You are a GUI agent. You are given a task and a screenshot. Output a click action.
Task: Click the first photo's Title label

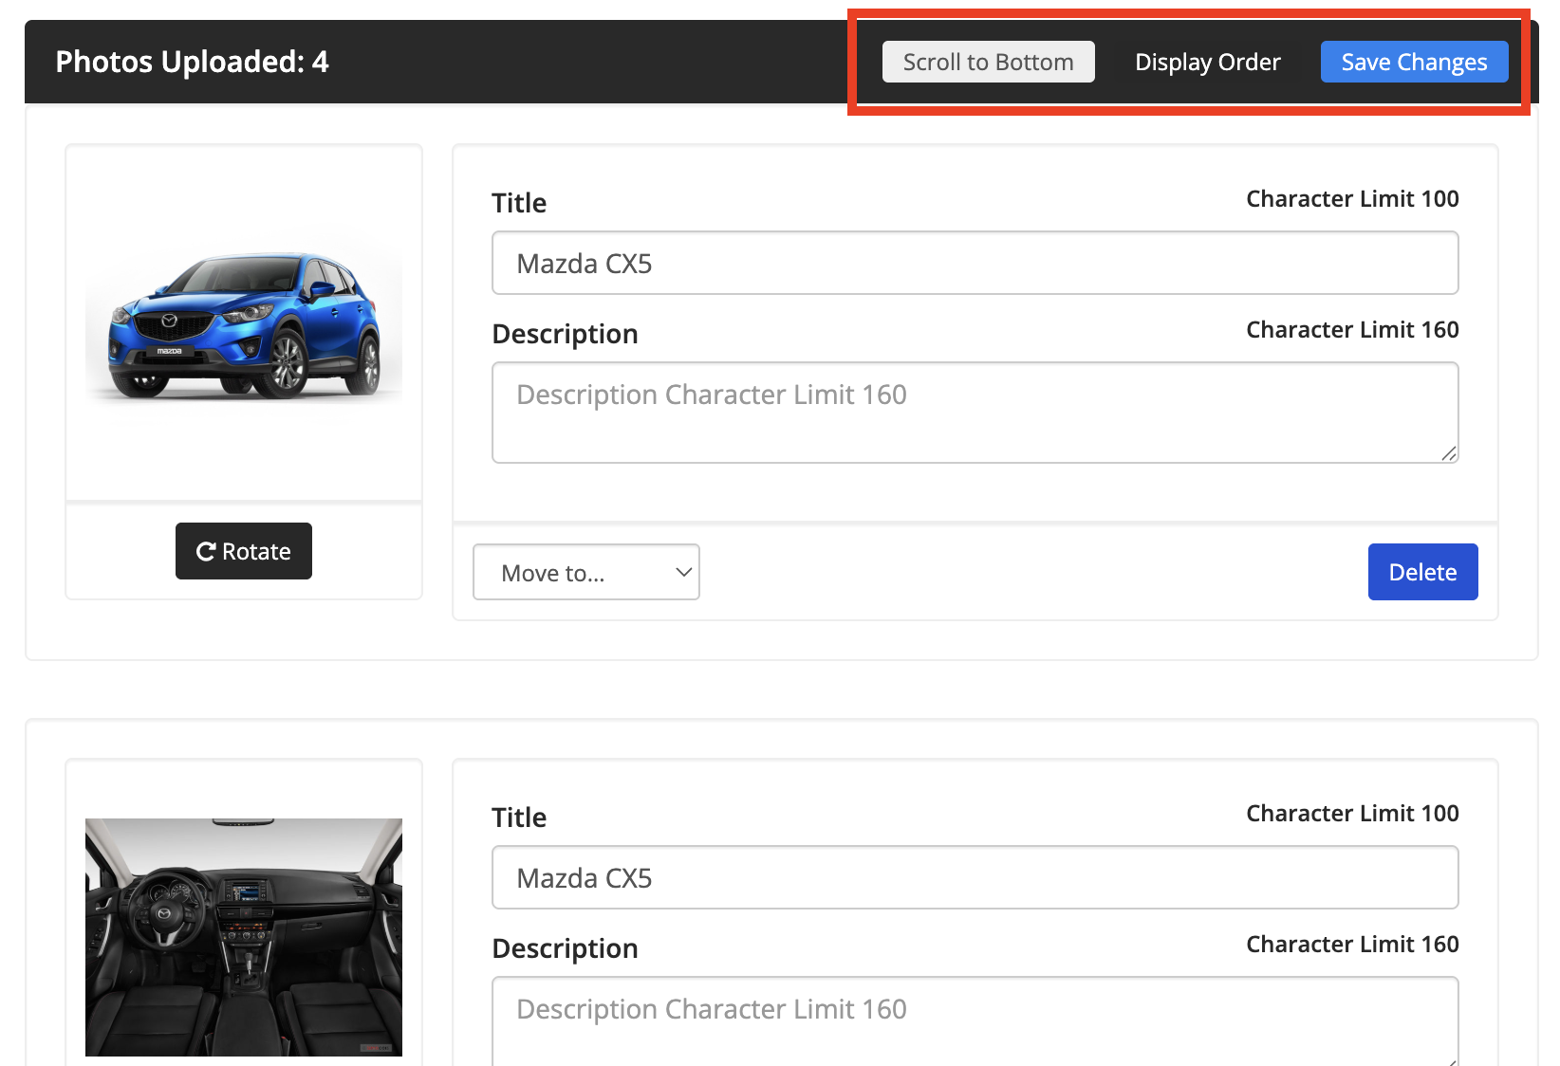point(519,203)
